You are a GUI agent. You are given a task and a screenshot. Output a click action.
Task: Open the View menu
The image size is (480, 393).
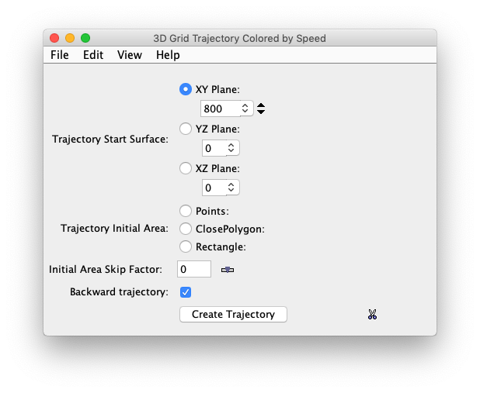pos(130,55)
